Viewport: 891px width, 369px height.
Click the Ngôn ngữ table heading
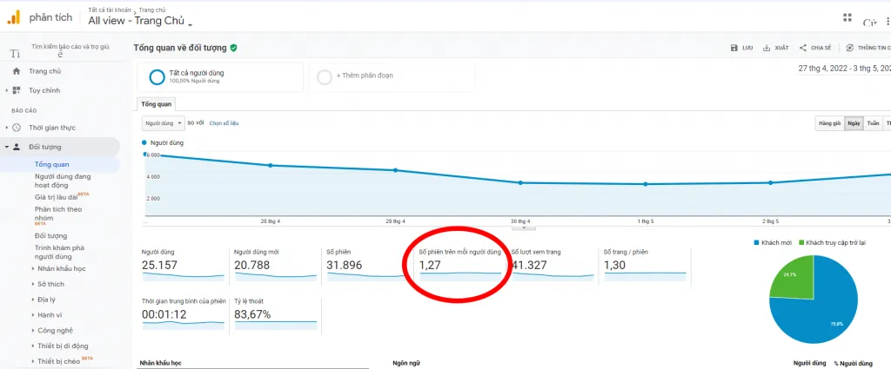point(406,363)
